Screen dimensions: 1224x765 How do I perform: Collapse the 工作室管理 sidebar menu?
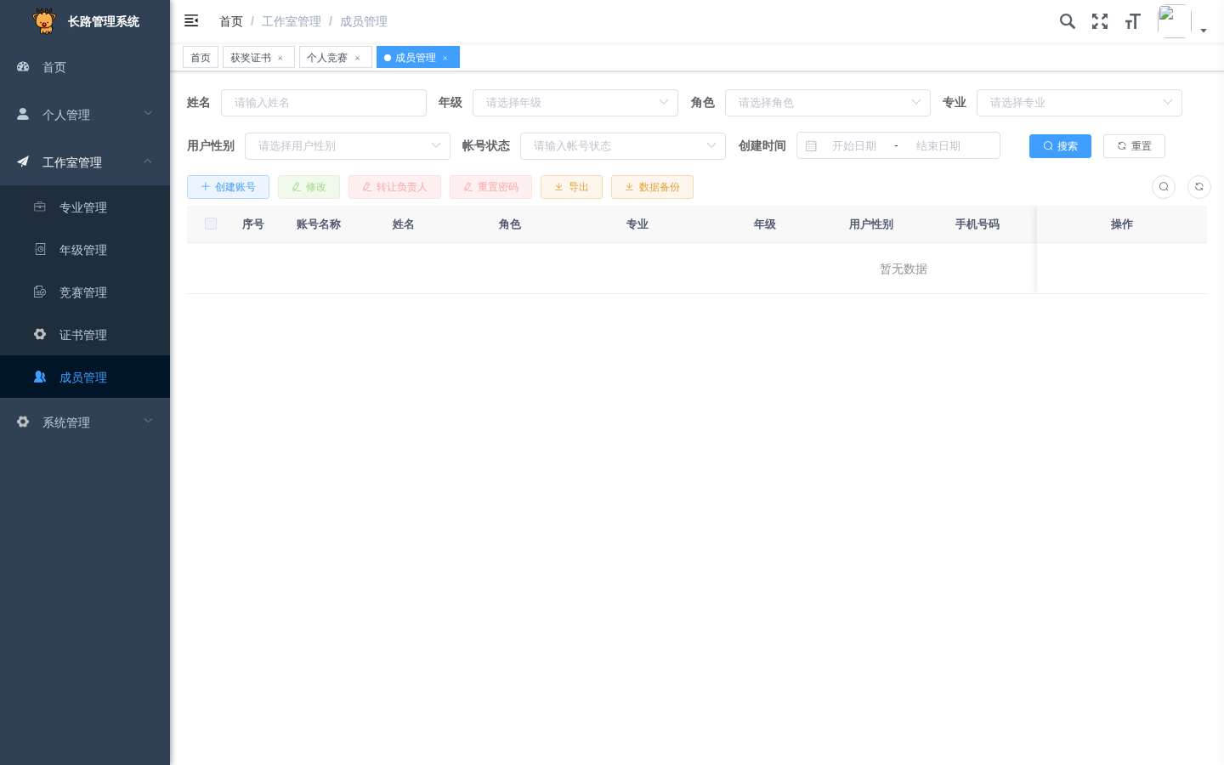pyautogui.click(x=85, y=161)
